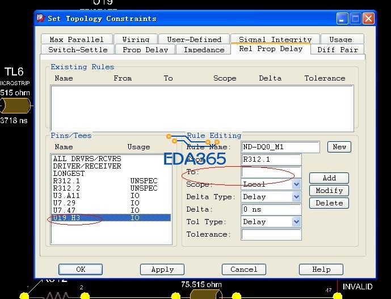Viewport: 391px width, 299px height.
Task: Minimize the Set Topology Constraints dialog
Action: click(x=342, y=19)
